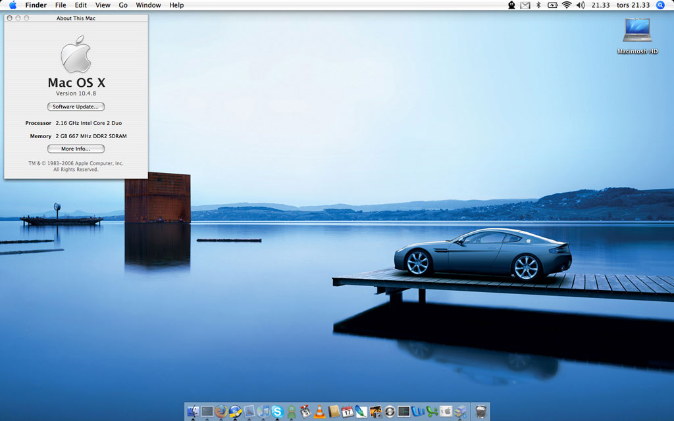Launch iPhoto from the Dock
The width and height of the screenshot is (674, 421).
click(376, 412)
